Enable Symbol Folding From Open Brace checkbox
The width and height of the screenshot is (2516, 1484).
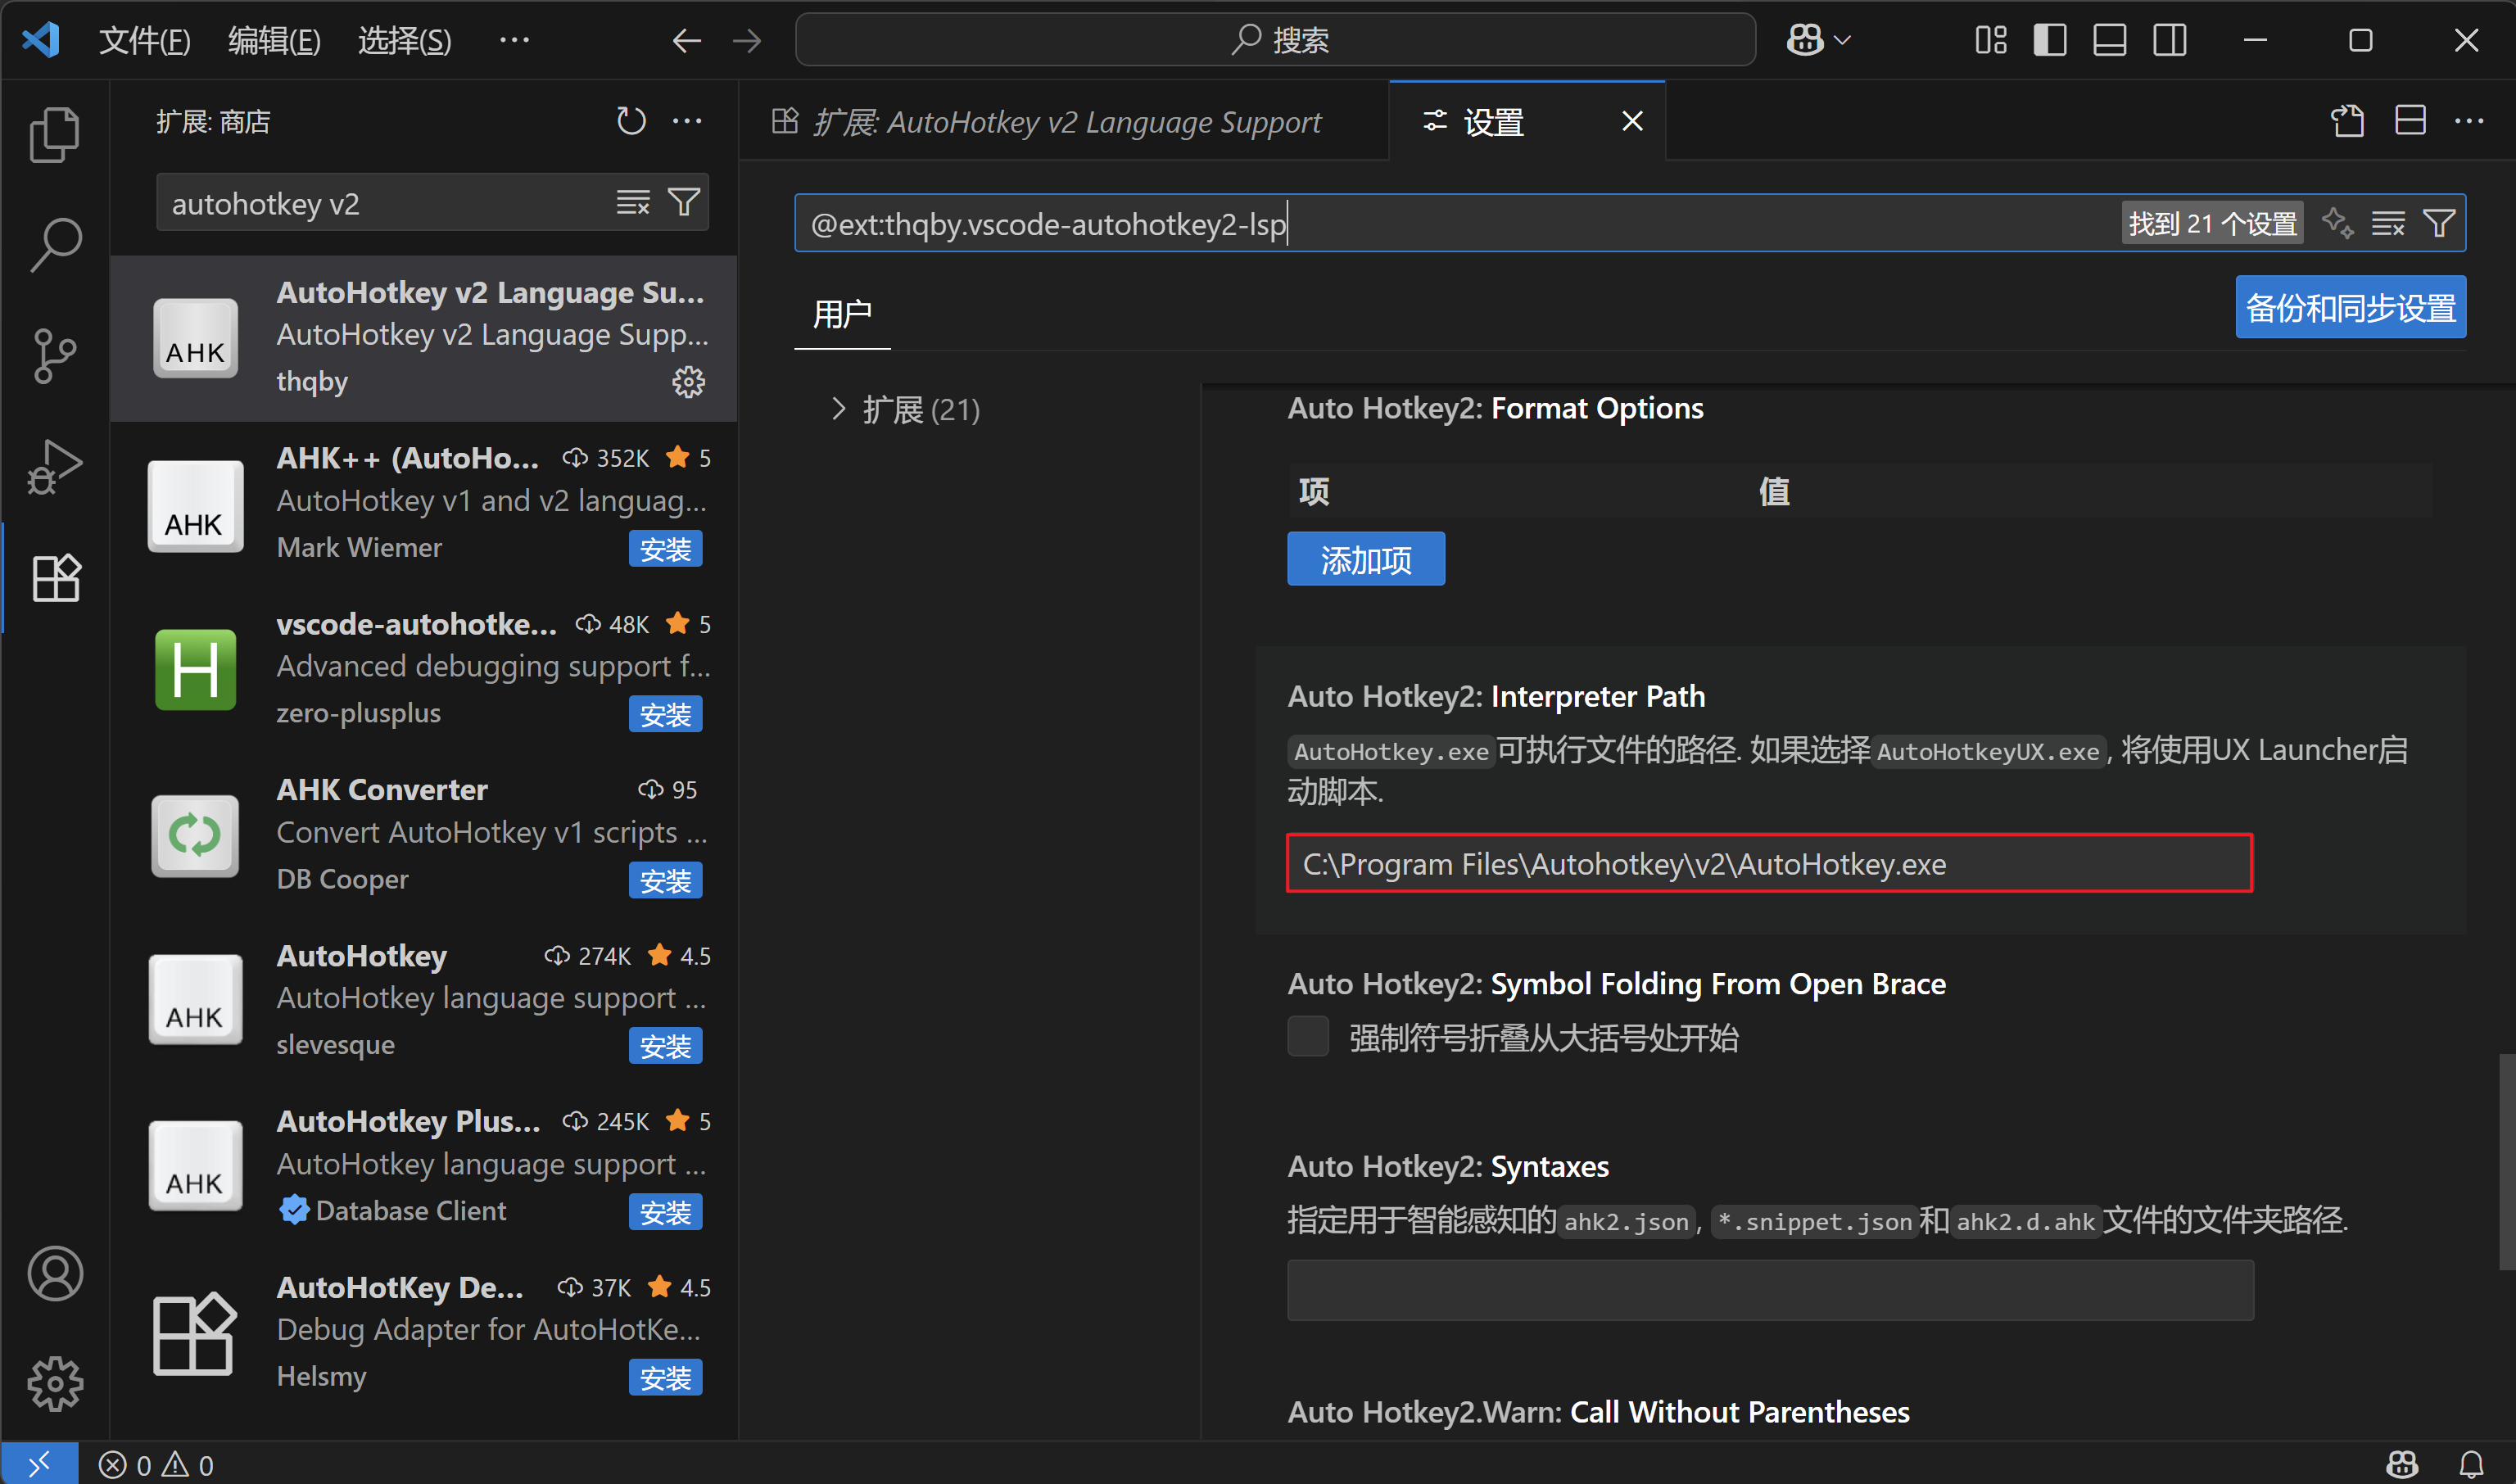click(x=1308, y=1037)
